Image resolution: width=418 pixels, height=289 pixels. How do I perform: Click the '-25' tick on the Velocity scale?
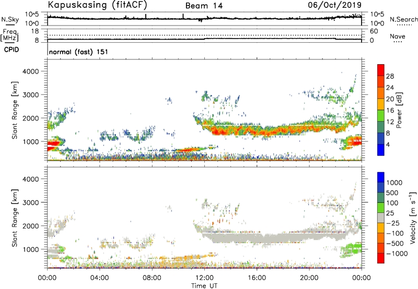click(393, 223)
